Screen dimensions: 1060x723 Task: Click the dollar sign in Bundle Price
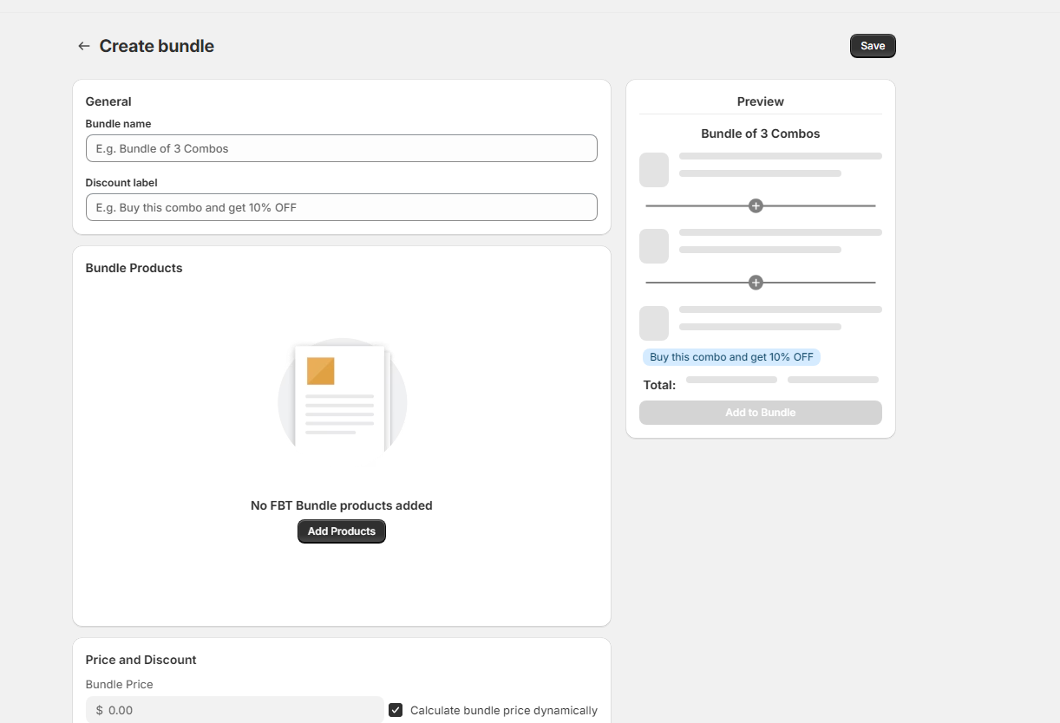pos(99,710)
